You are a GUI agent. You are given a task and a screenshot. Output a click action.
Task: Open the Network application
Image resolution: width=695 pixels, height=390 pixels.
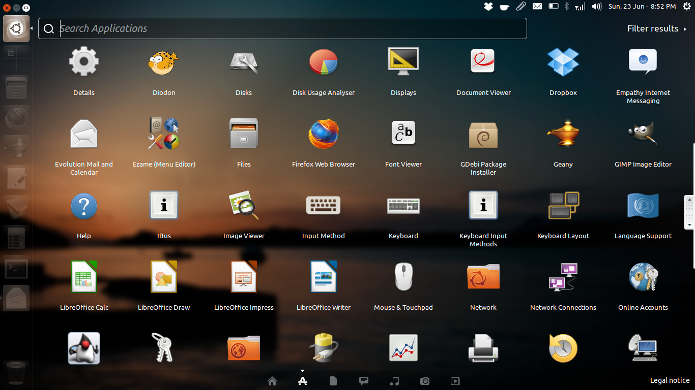click(x=483, y=277)
